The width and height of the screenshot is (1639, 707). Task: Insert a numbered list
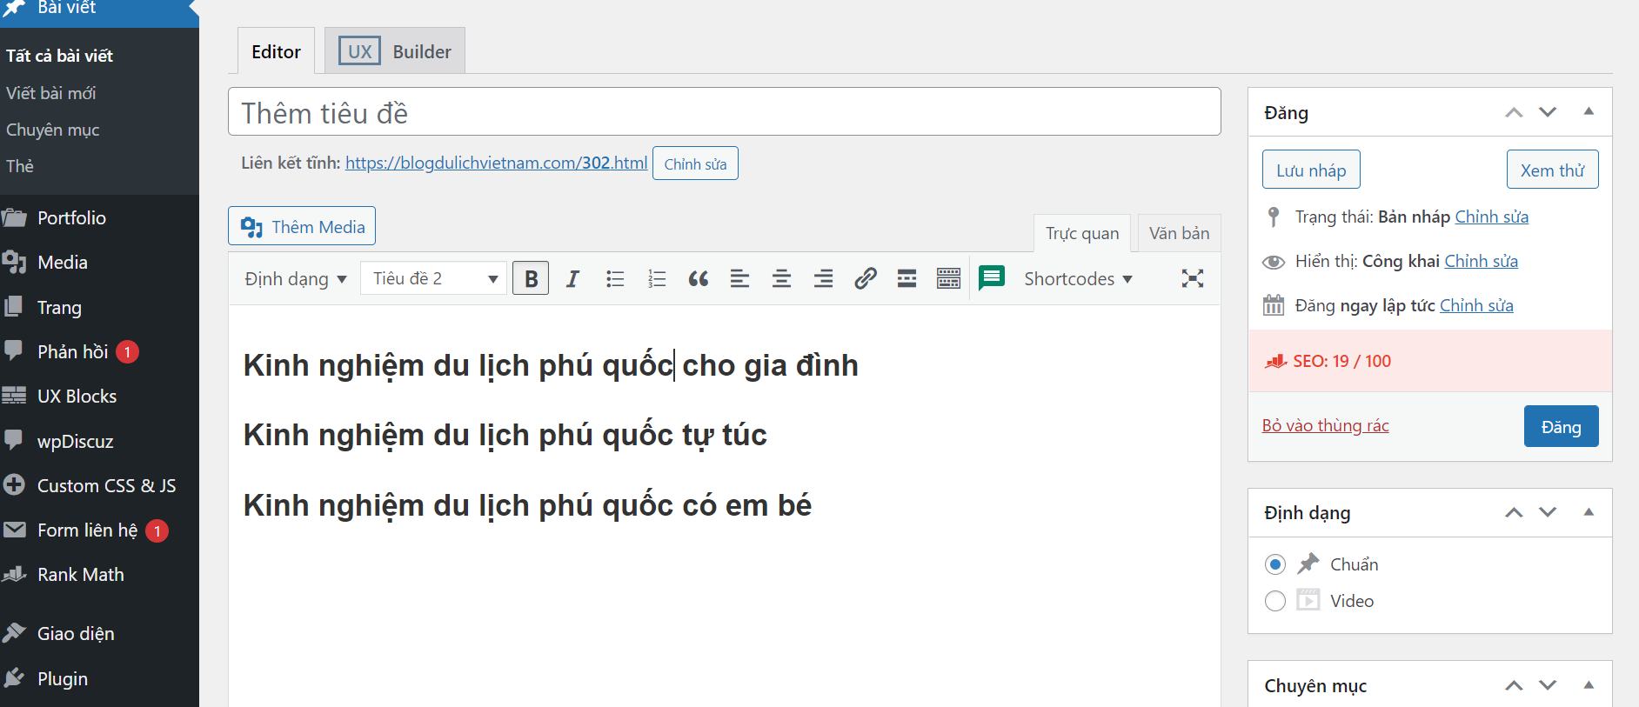click(x=657, y=278)
